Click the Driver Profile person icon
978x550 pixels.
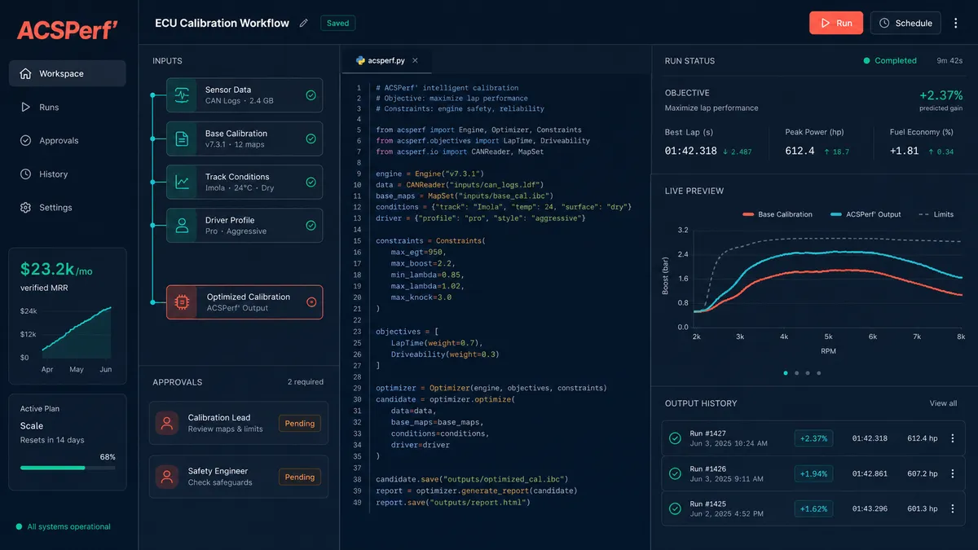coord(182,225)
